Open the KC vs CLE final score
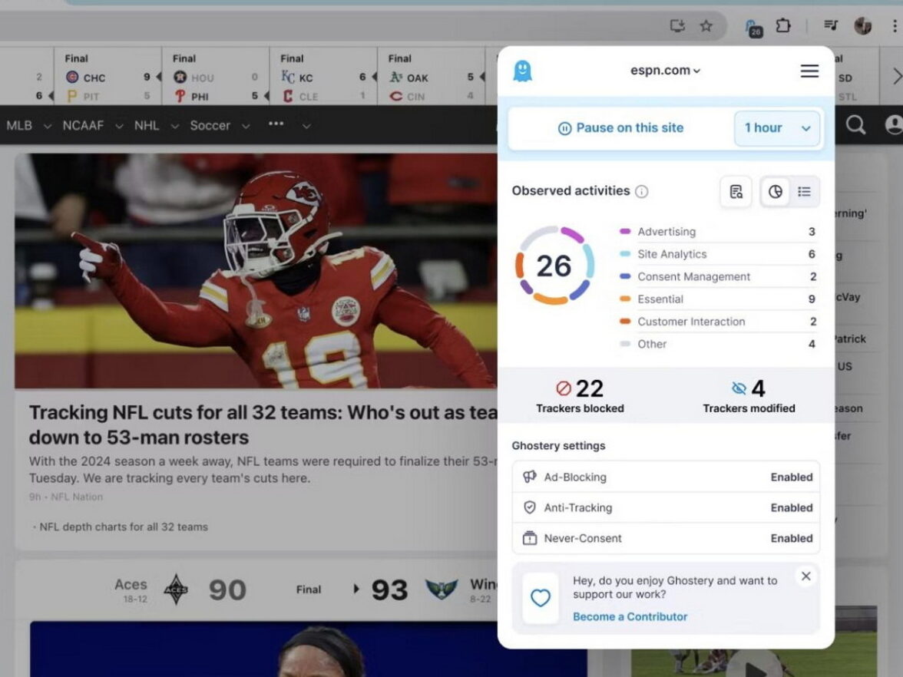This screenshot has height=677, width=903. pyautogui.click(x=324, y=77)
